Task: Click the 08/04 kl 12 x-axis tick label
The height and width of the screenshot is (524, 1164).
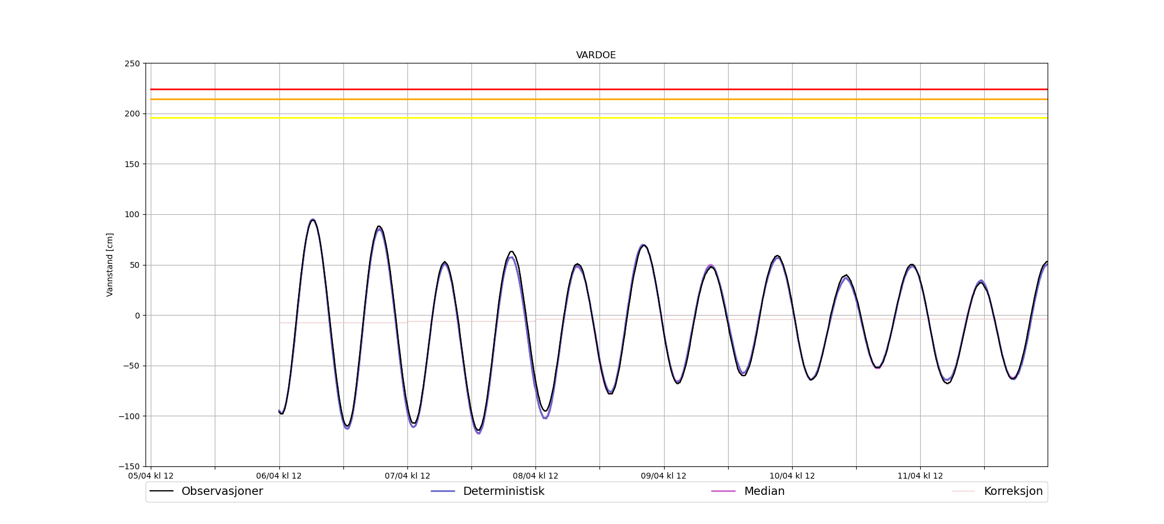Action: click(x=535, y=476)
